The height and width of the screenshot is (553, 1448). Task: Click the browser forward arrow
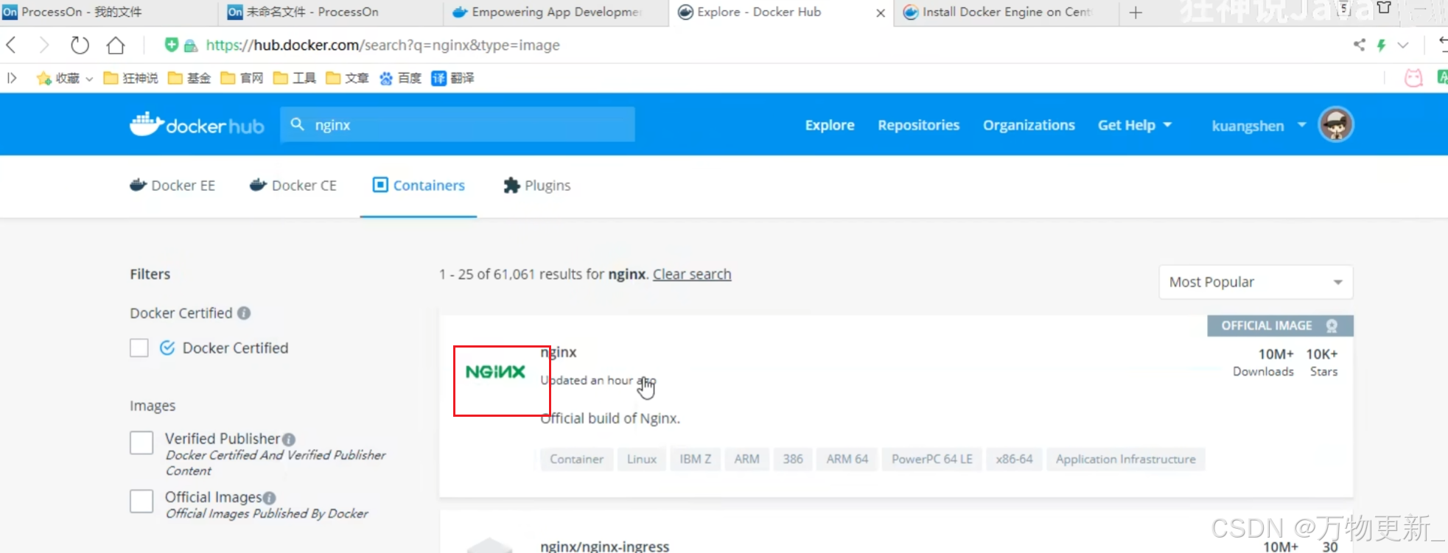44,45
